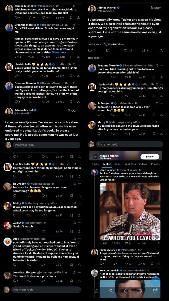The image size is (169, 301).
Task: Open Home in the bottom navigation bar
Action: 97,291
